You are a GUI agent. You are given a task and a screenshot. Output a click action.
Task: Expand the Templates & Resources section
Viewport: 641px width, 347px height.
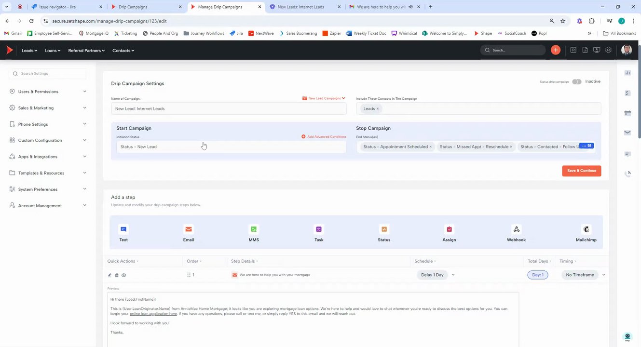48,173
